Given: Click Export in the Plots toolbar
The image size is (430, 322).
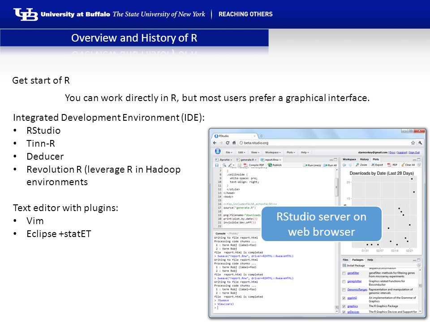Looking at the screenshot, I should 377,165.
